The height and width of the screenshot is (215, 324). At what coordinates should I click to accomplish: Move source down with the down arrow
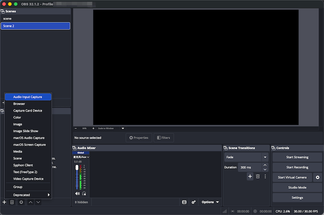[38, 202]
